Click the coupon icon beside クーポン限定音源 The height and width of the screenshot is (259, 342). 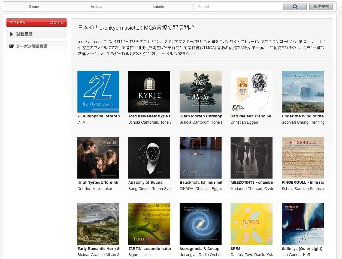click(x=12, y=46)
